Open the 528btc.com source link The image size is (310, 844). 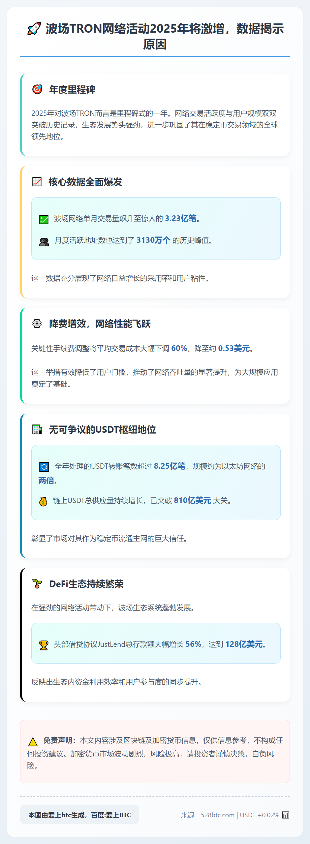[x=218, y=815]
